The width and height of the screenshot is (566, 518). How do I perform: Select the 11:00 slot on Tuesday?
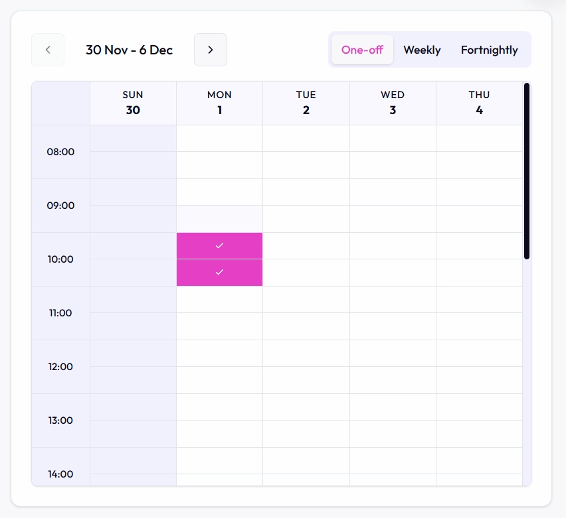306,300
